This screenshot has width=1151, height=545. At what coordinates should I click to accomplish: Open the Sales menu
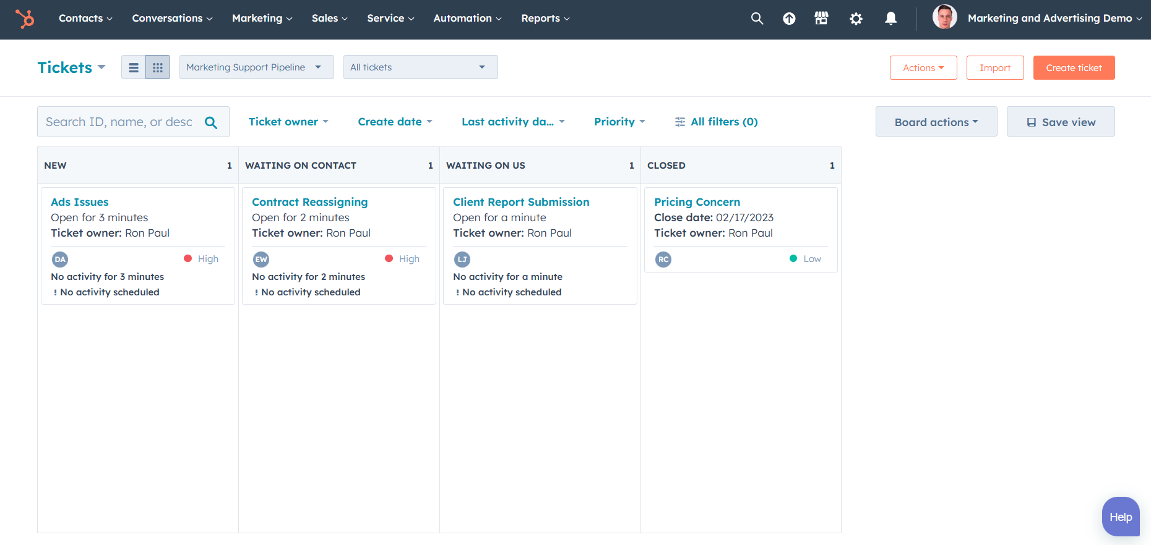(x=329, y=19)
